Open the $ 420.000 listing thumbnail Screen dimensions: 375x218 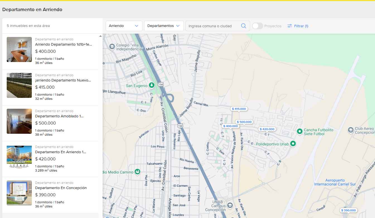coord(19,157)
